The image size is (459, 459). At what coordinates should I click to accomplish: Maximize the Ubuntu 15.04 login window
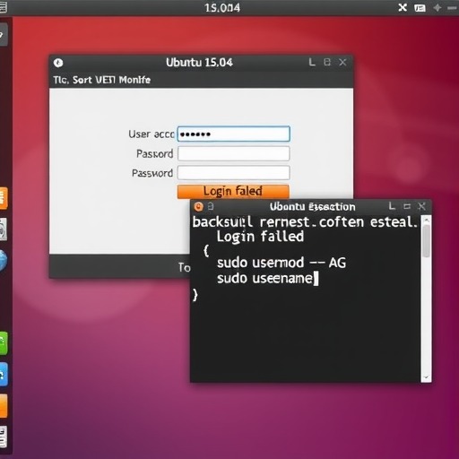[x=327, y=62]
